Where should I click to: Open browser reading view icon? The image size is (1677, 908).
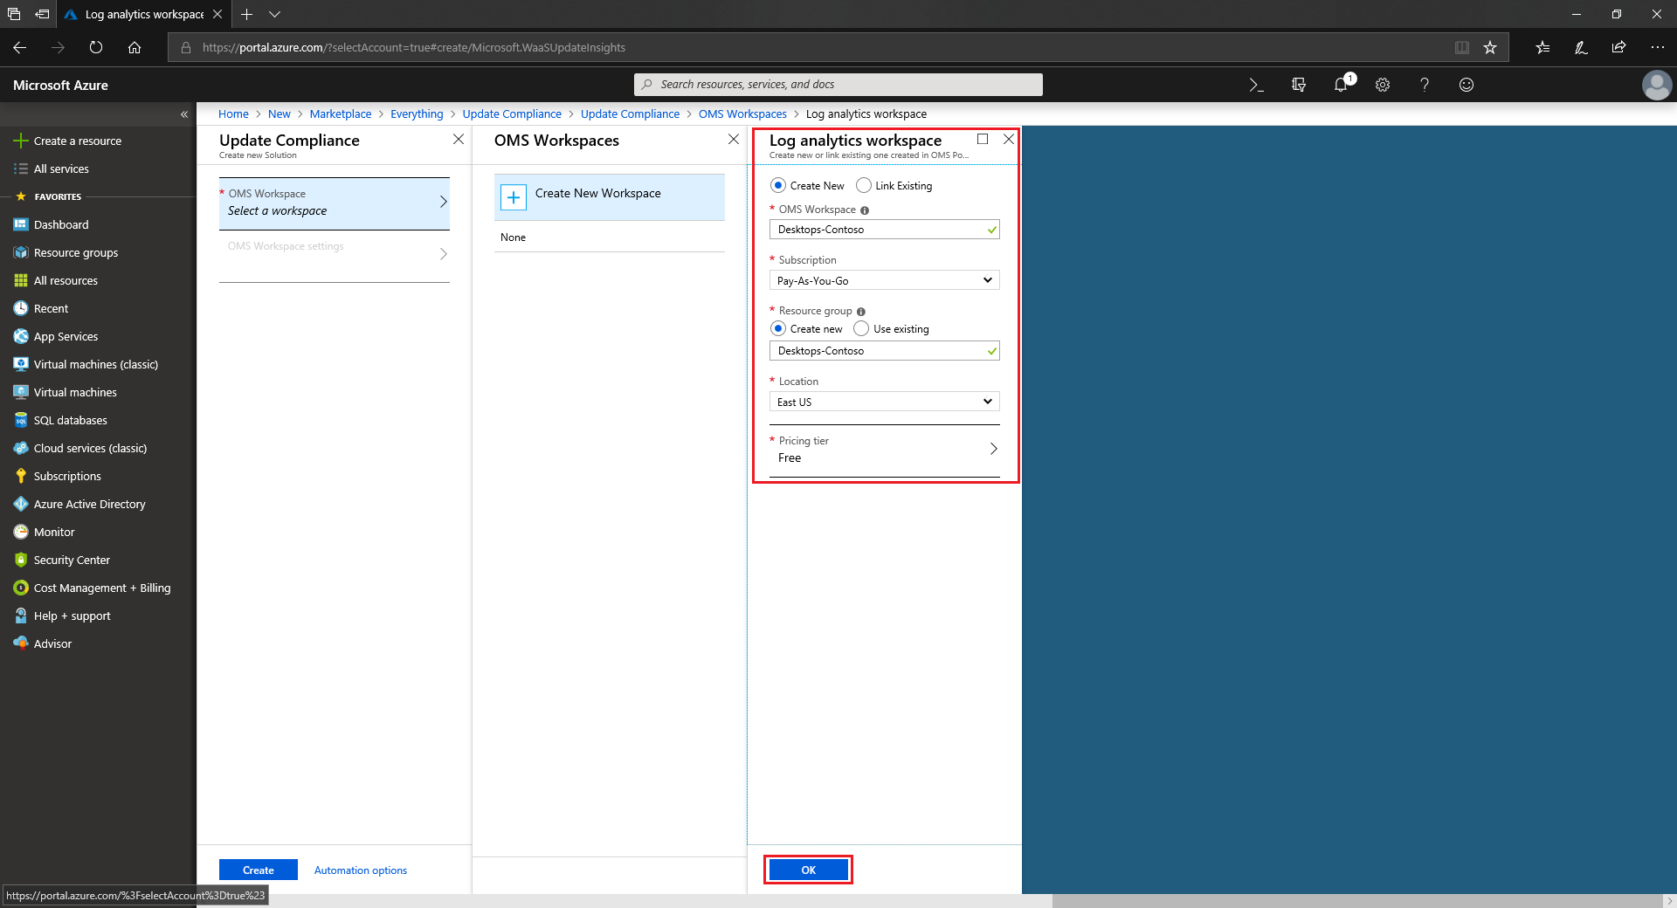pos(1461,47)
